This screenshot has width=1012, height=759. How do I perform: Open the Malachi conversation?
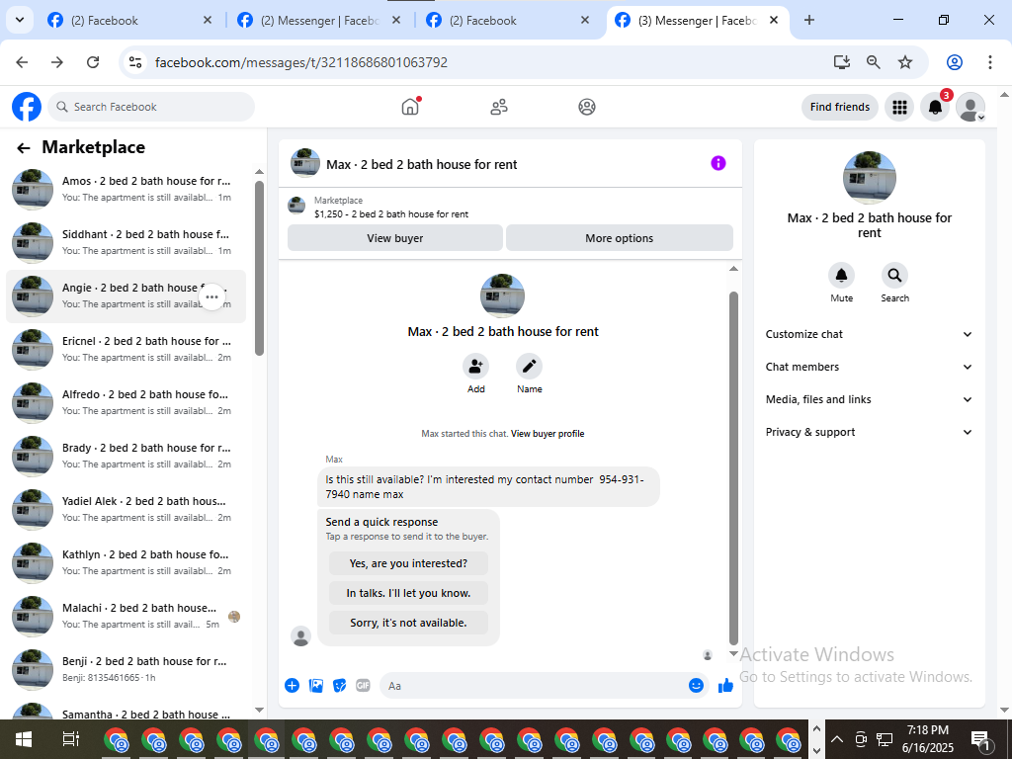click(126, 617)
